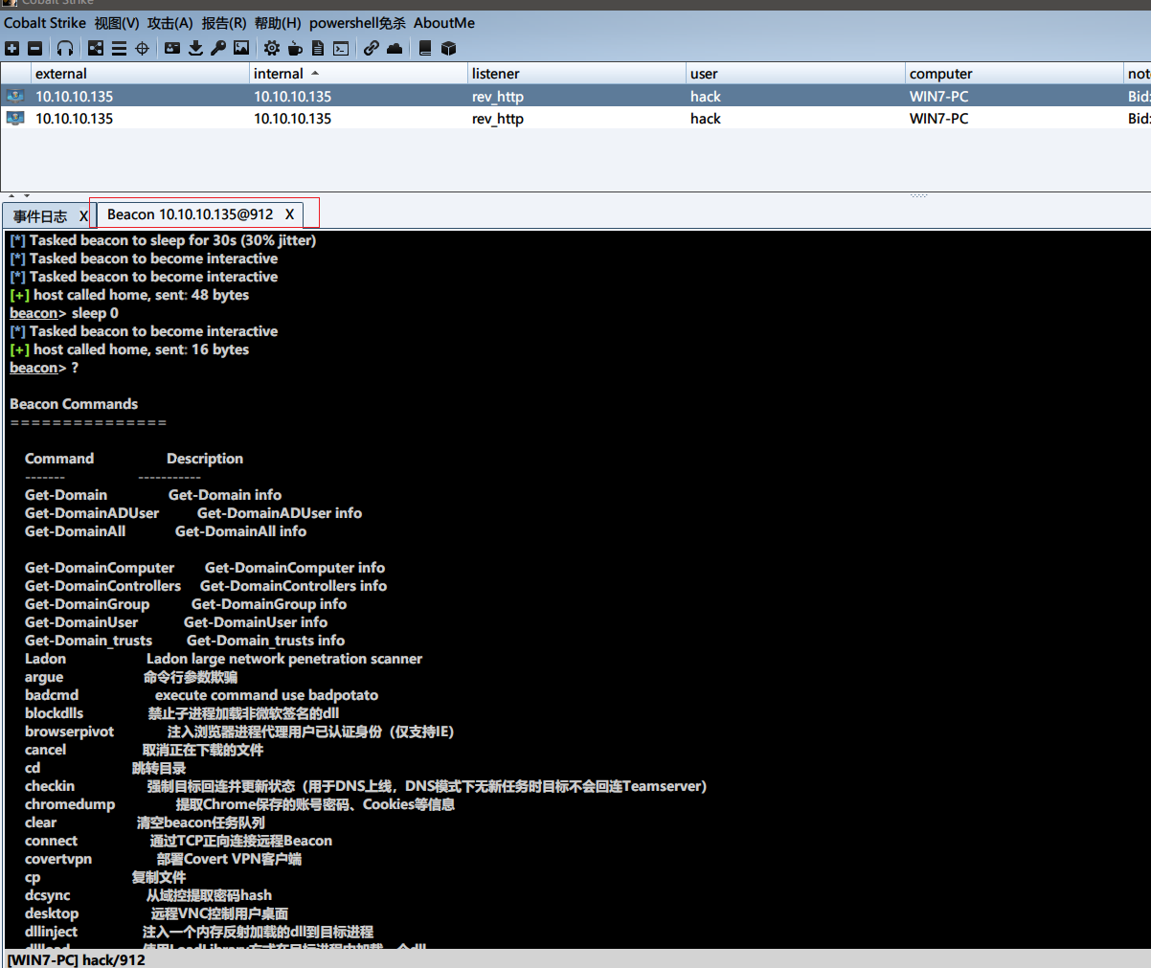Click the first underlined beacon prompt
The height and width of the screenshot is (968, 1151).
pyautogui.click(x=34, y=313)
